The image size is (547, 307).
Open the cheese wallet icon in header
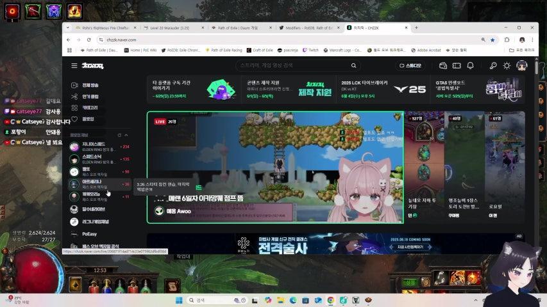click(x=443, y=65)
